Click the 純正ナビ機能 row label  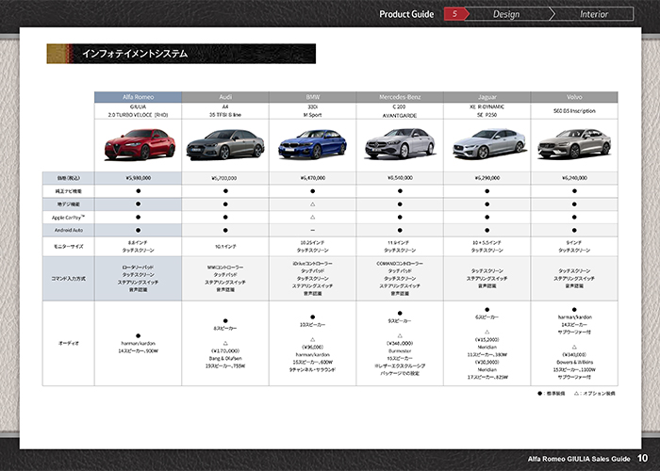pyautogui.click(x=68, y=191)
